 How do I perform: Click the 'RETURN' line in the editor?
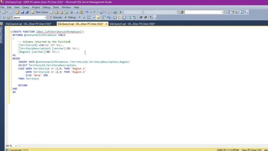click(x=23, y=86)
